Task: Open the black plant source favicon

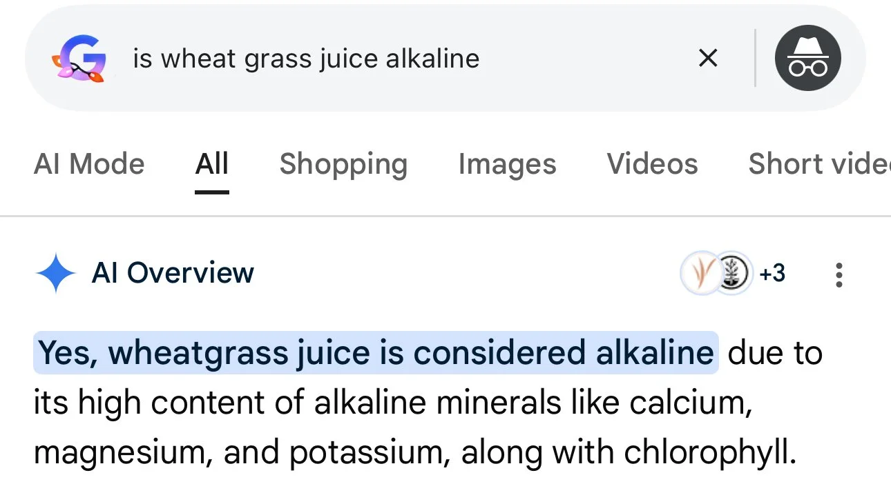Action: 732,273
